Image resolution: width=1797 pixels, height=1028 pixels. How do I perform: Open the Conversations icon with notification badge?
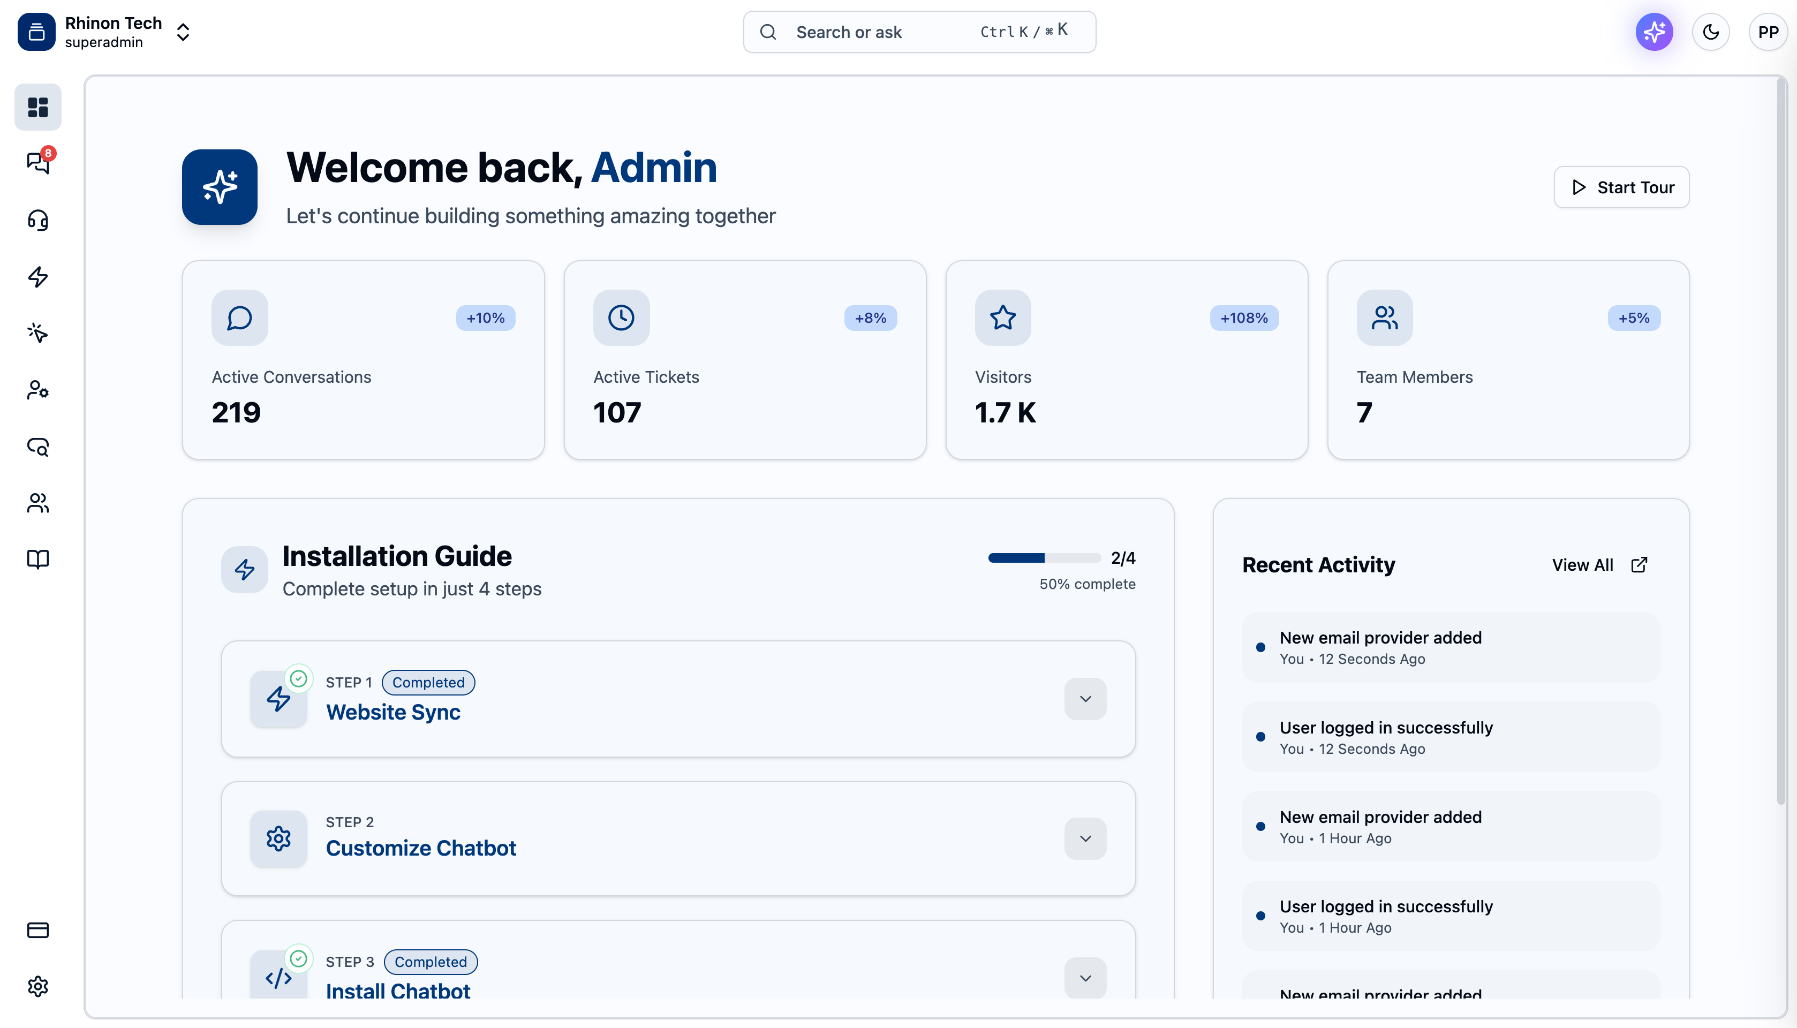[x=37, y=164]
